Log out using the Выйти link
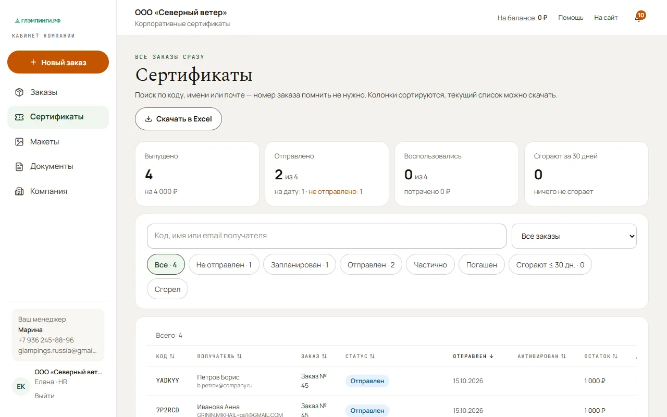The height and width of the screenshot is (417, 667). 44,396
